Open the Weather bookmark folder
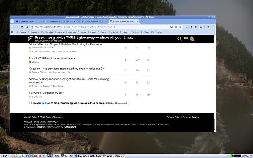 (157, 32)
